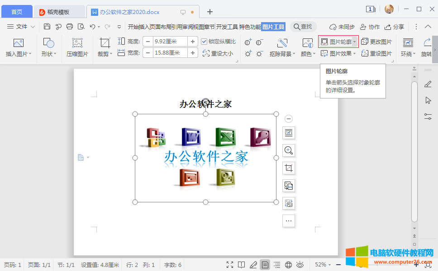The image size is (438, 271).
Task: Click the Share (分享) button
Action: pos(395,27)
